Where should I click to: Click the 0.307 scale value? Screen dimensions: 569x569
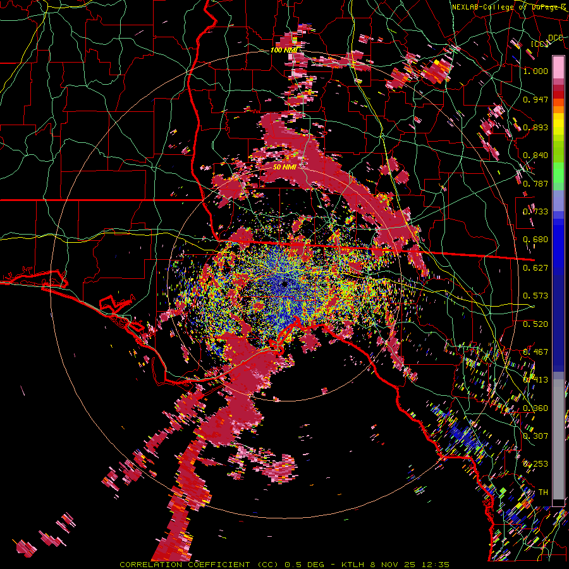pos(535,436)
